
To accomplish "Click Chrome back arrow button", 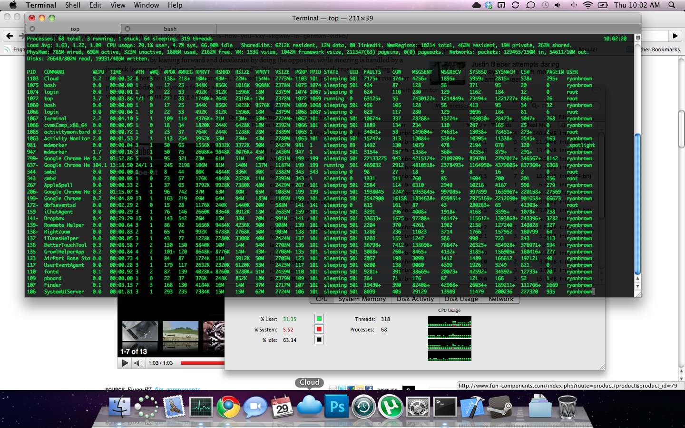I will coord(10,36).
